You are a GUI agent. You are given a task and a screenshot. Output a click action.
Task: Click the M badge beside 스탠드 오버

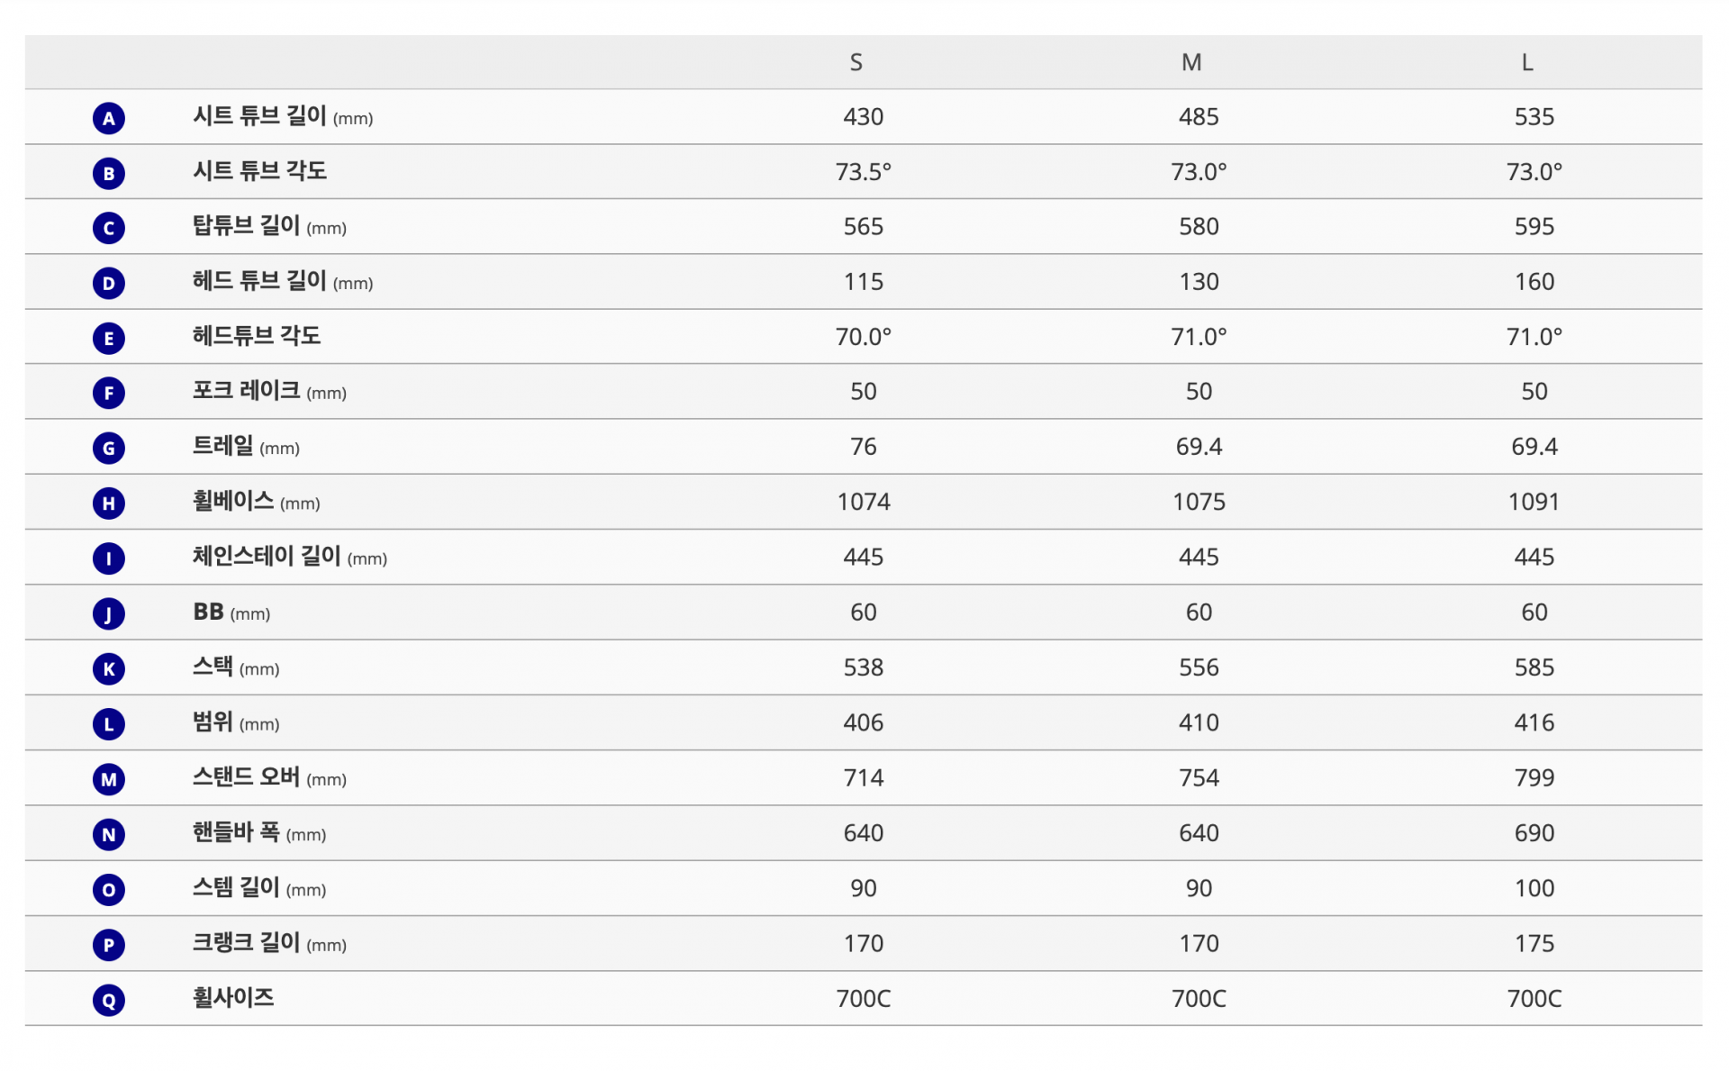(x=109, y=779)
